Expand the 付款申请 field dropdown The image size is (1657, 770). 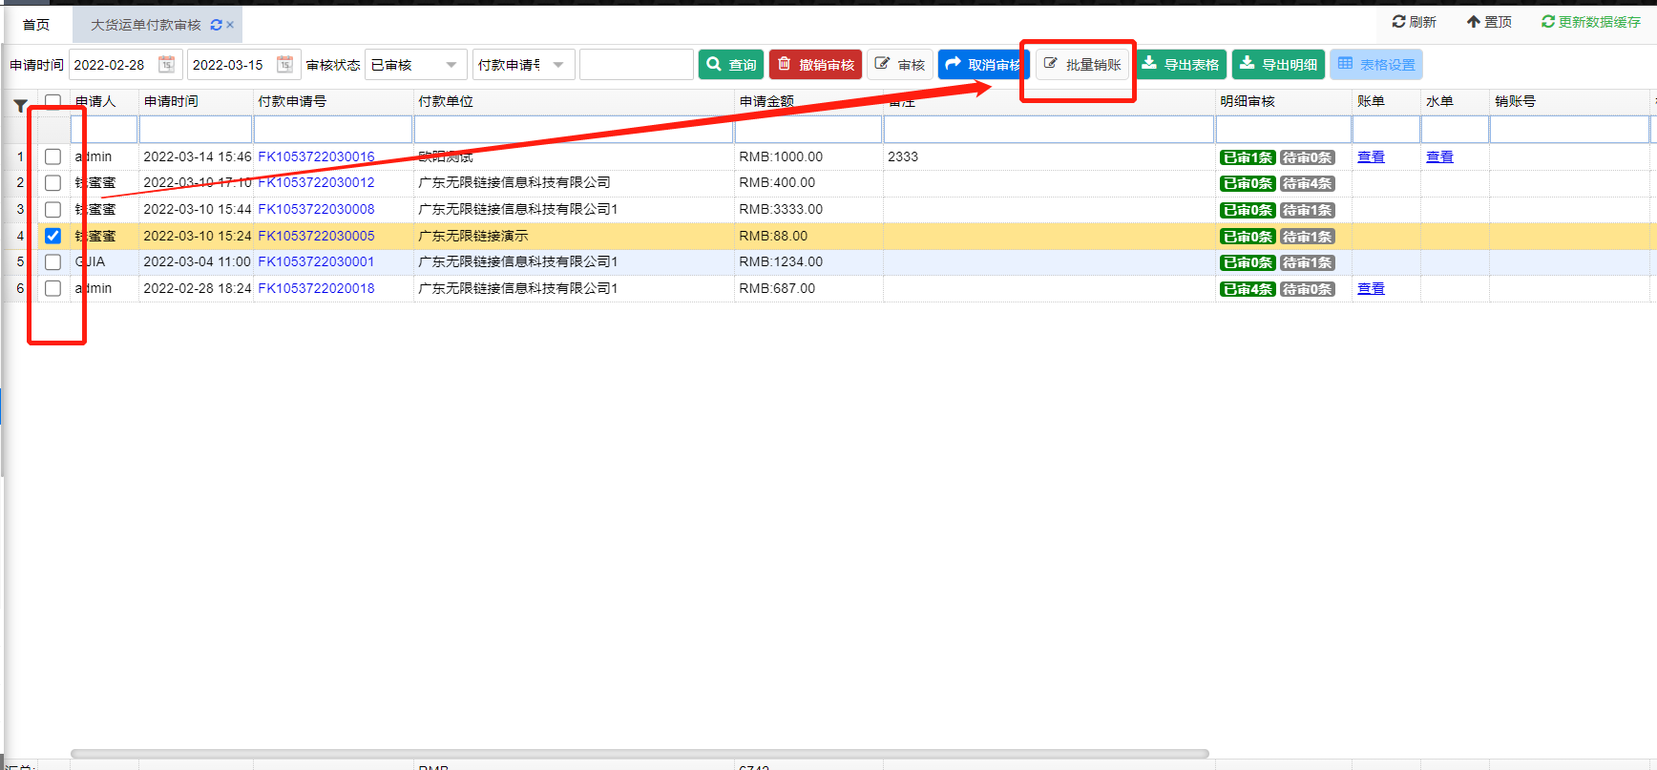click(x=558, y=64)
